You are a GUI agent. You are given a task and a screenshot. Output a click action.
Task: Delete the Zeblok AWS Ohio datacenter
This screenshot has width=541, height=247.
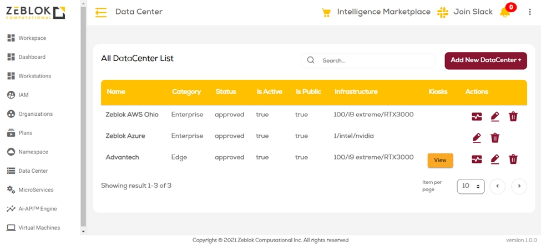[x=513, y=116]
